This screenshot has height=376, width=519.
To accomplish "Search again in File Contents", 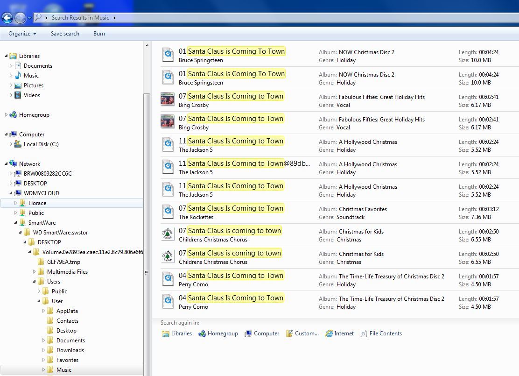I will click(x=381, y=333).
